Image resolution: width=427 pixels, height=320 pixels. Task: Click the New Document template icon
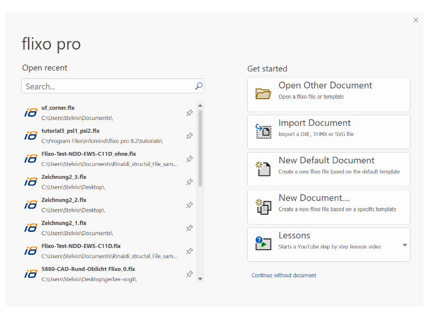(263, 206)
